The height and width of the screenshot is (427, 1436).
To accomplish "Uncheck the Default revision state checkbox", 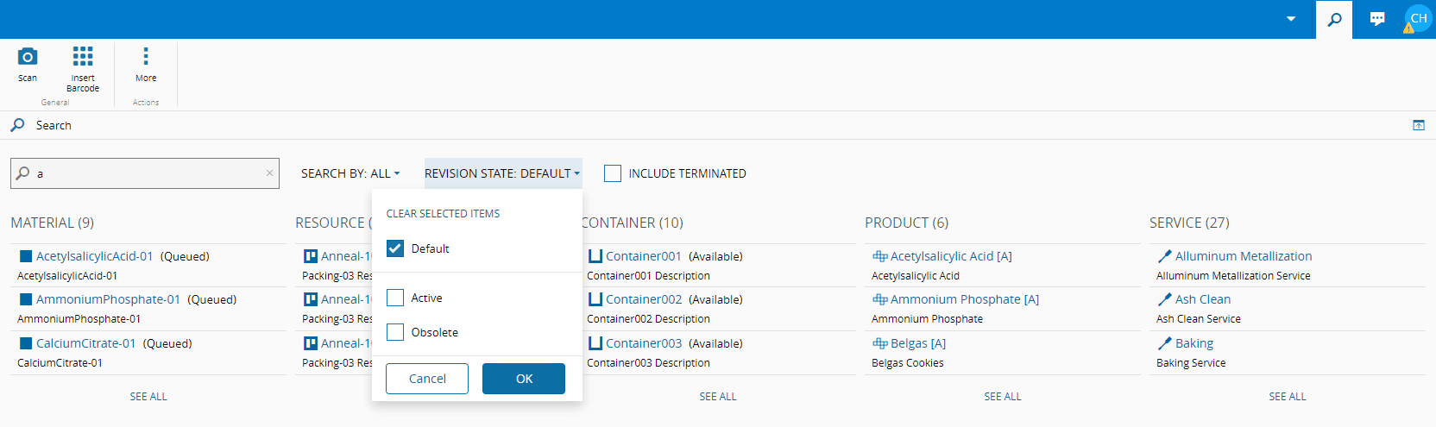I will 395,248.
